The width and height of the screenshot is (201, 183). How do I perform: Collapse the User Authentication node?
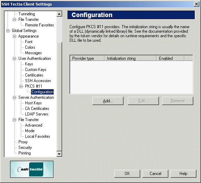point(15,58)
